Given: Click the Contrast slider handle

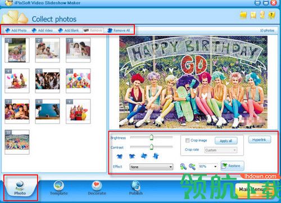Looking at the screenshot, I should tap(152, 147).
